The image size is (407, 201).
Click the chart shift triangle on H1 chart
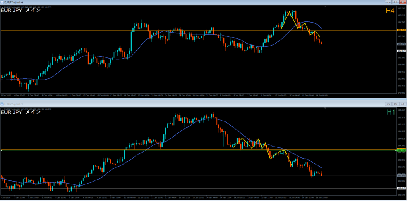coord(325,108)
